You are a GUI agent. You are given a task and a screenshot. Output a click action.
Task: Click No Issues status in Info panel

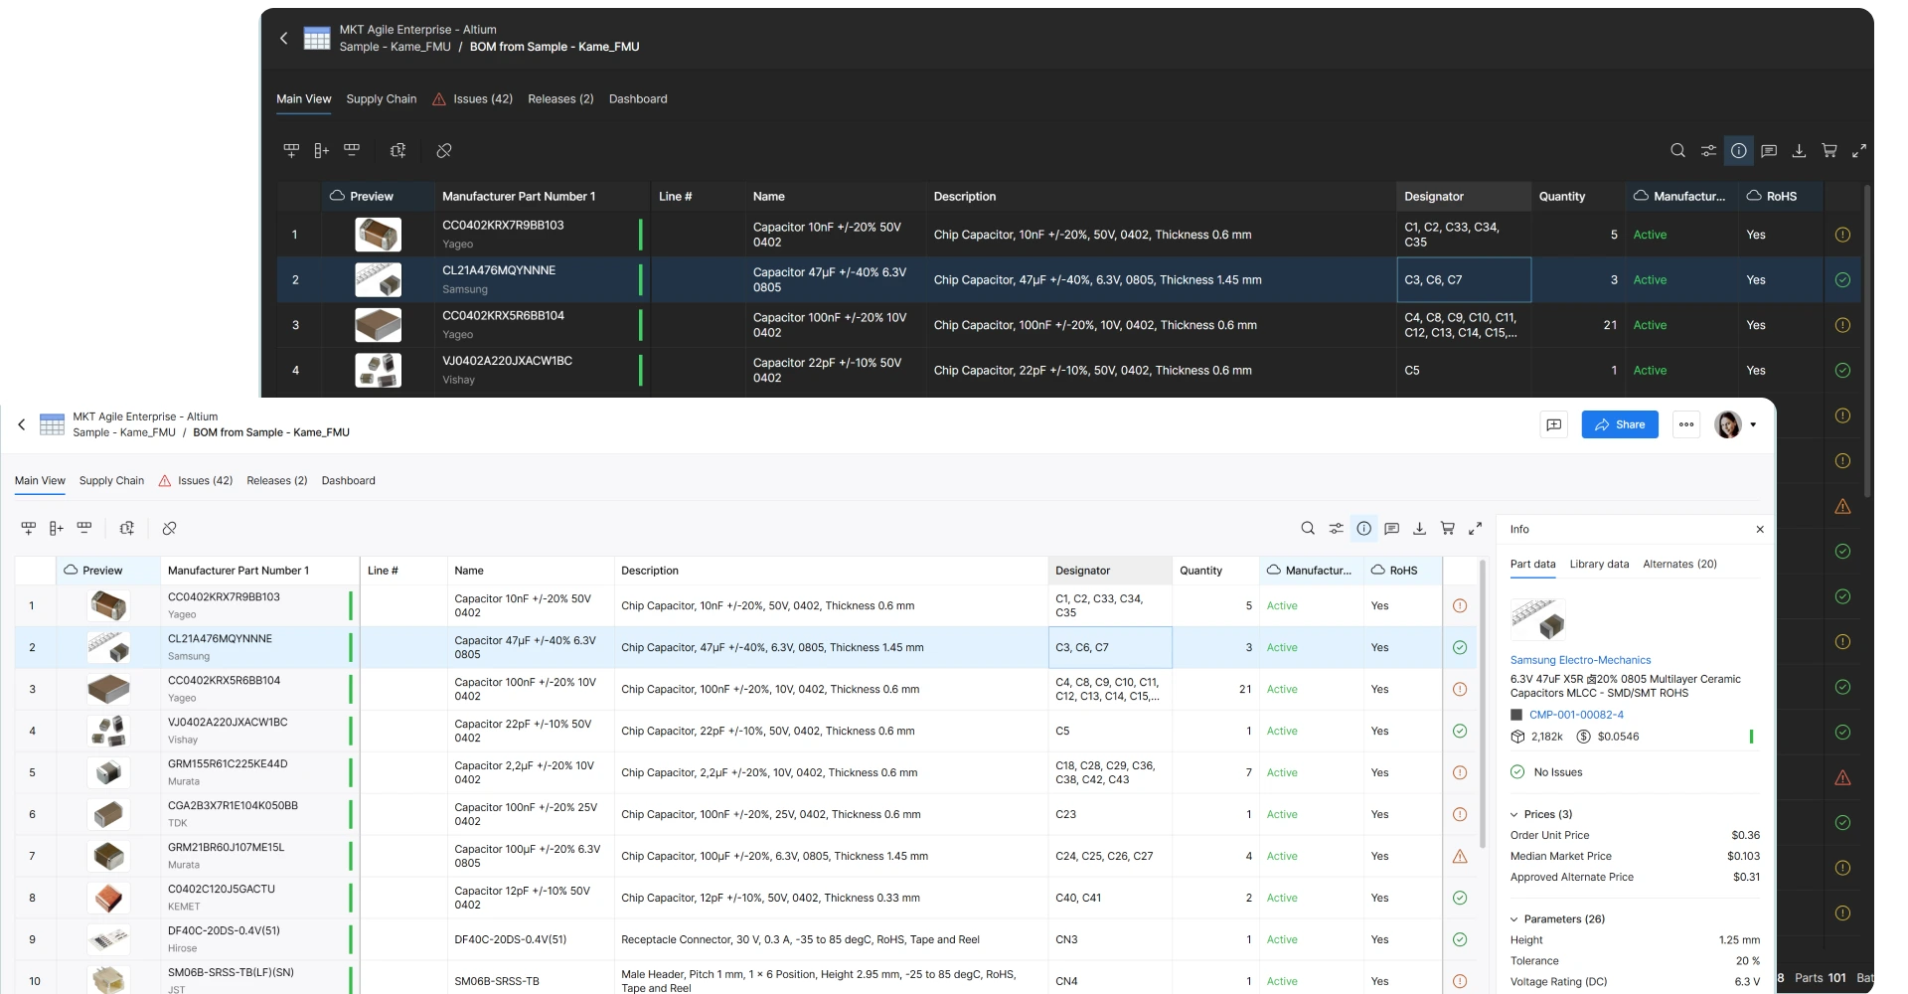click(1546, 772)
